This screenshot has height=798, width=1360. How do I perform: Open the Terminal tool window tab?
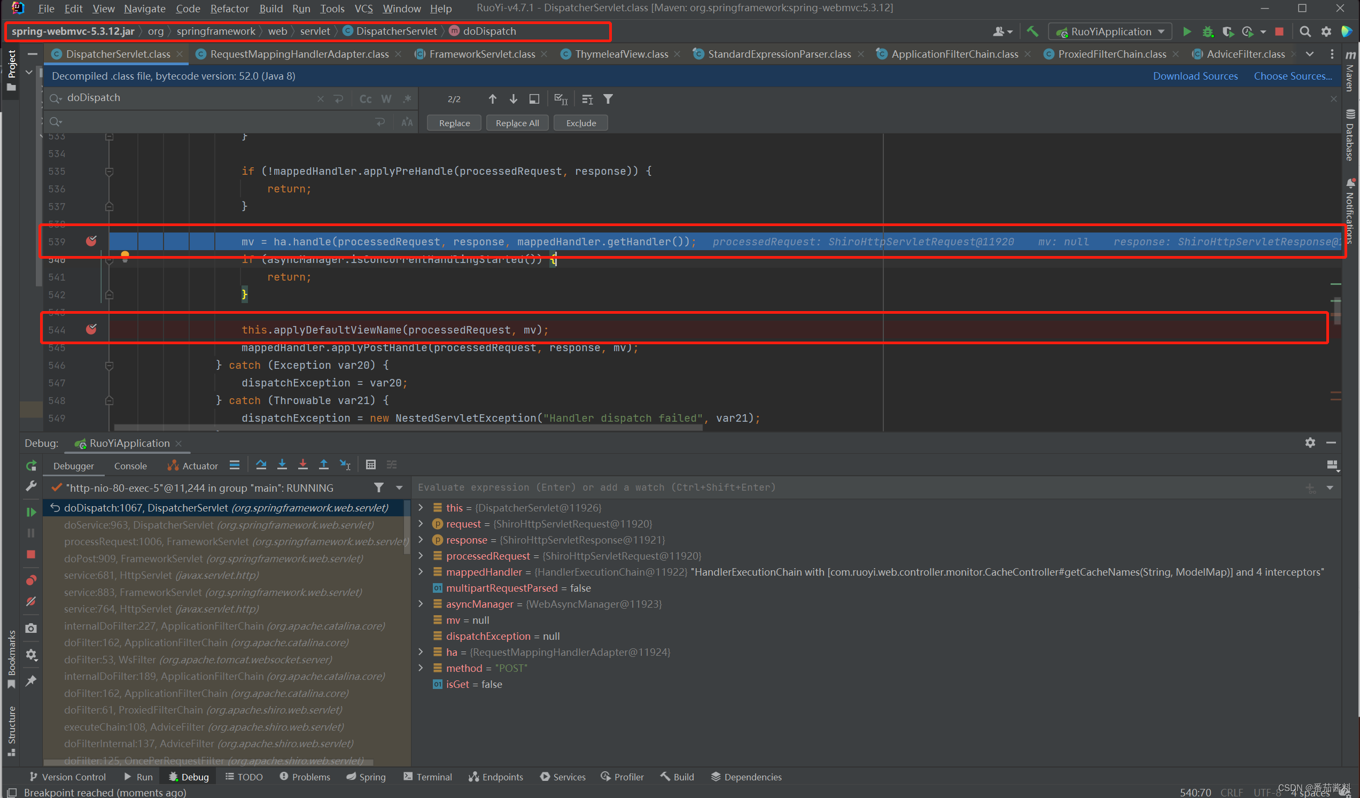(428, 777)
